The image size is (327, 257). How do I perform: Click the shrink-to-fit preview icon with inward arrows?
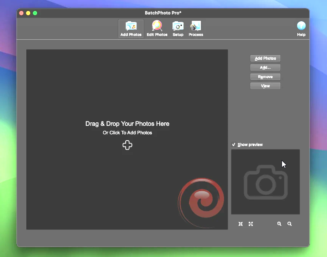[240, 224]
